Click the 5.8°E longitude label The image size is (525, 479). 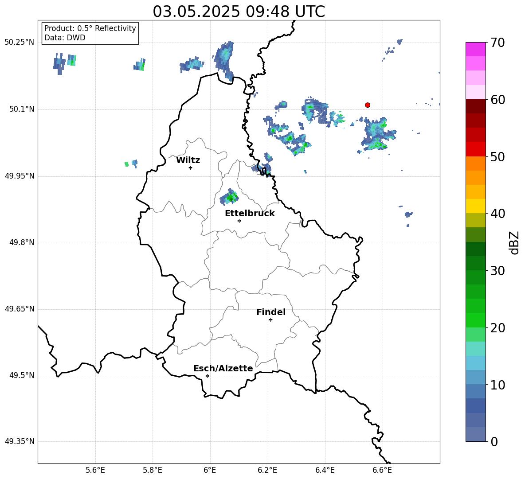click(x=153, y=470)
